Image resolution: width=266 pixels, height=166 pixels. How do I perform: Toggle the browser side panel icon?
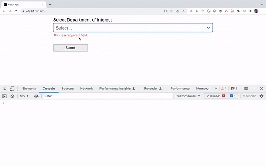pos(250,11)
